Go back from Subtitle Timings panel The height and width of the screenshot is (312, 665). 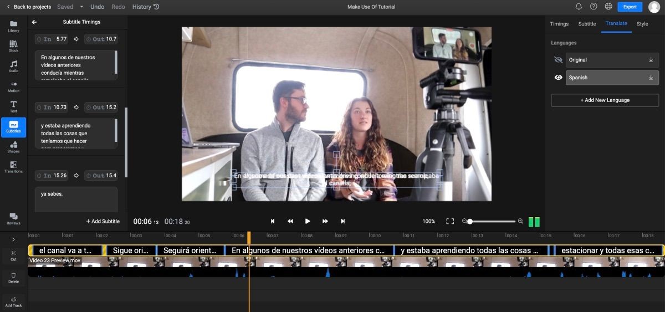tap(34, 22)
